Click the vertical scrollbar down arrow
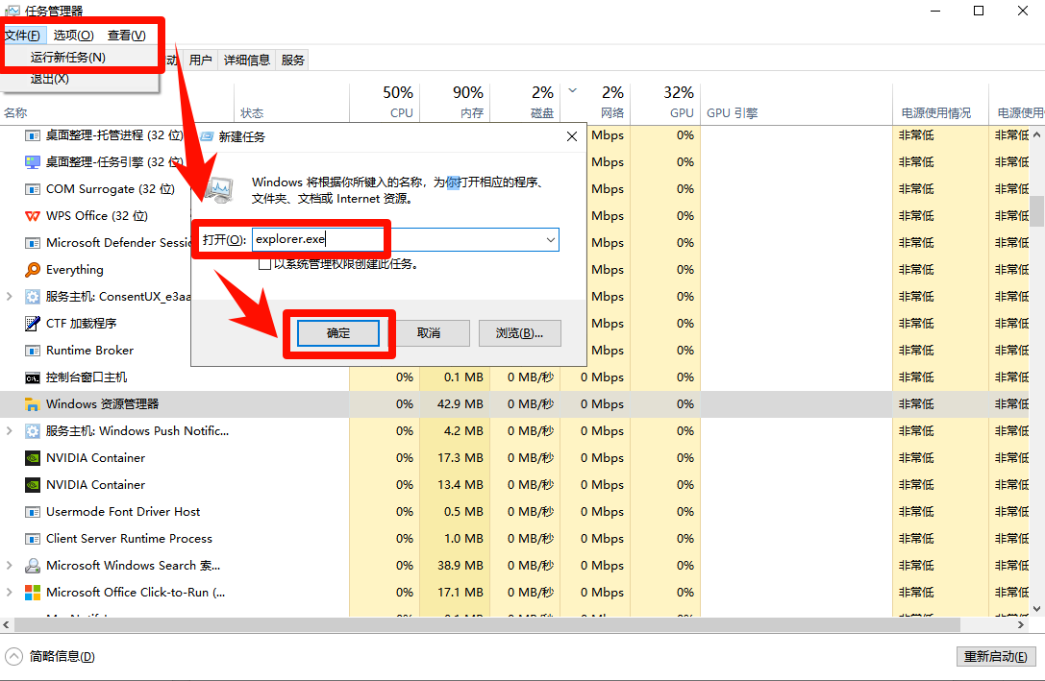 (1037, 608)
